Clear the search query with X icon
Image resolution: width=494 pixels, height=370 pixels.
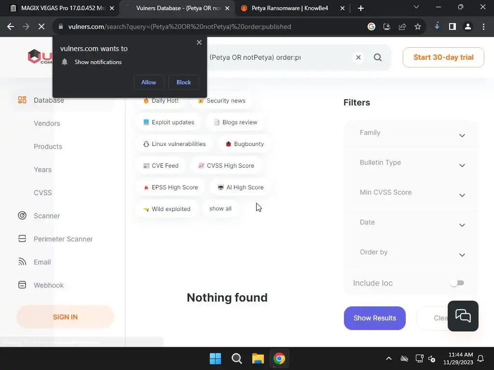coord(358,57)
